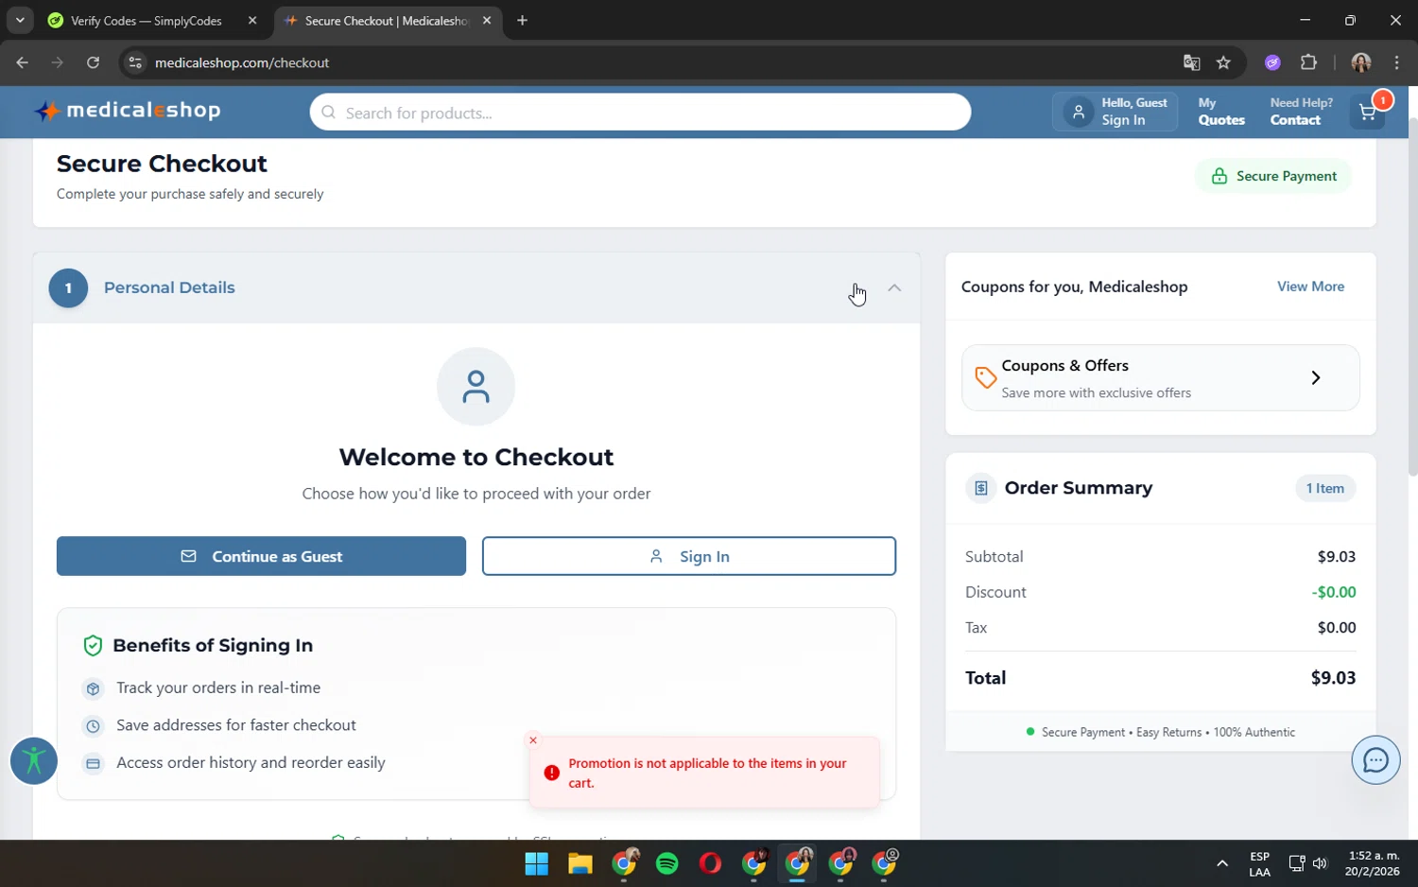The image size is (1418, 887).
Task: Click Access order history and reorder easily
Action: click(x=251, y=762)
